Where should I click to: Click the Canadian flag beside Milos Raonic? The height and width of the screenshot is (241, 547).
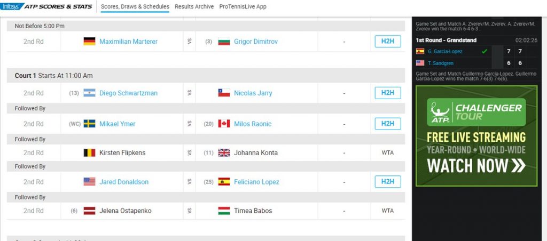224,124
